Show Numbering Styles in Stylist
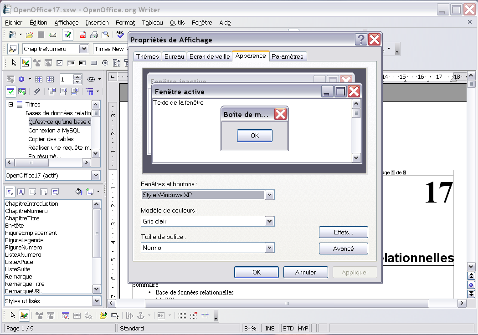 pos(55,192)
